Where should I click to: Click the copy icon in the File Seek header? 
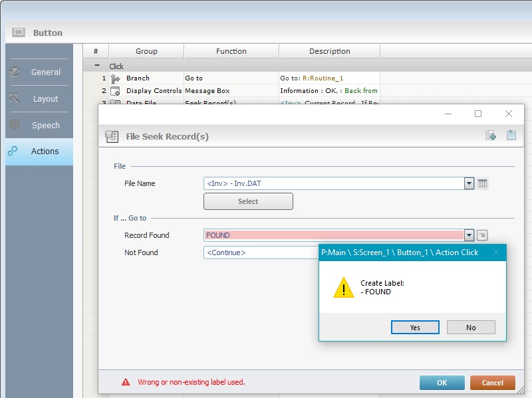(x=491, y=136)
